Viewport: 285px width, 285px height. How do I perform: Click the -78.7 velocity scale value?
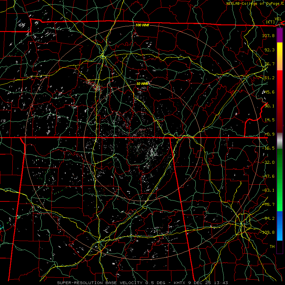click(268, 205)
